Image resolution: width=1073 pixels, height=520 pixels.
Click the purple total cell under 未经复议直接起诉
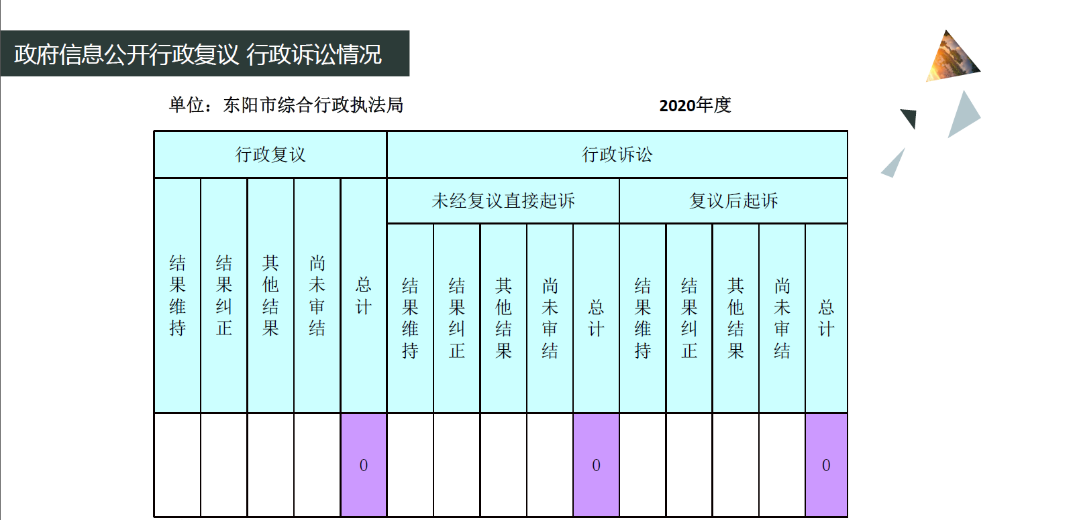tap(596, 465)
